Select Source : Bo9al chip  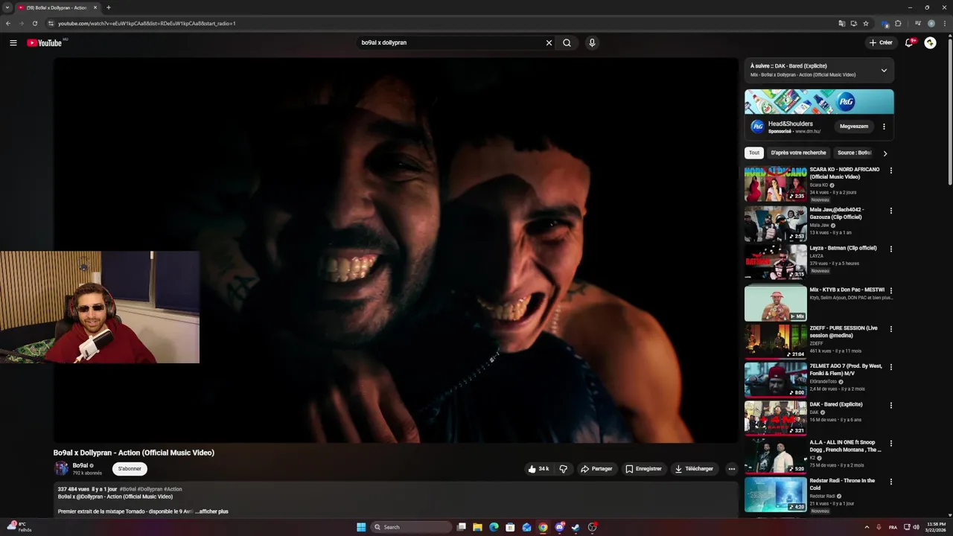(x=854, y=153)
